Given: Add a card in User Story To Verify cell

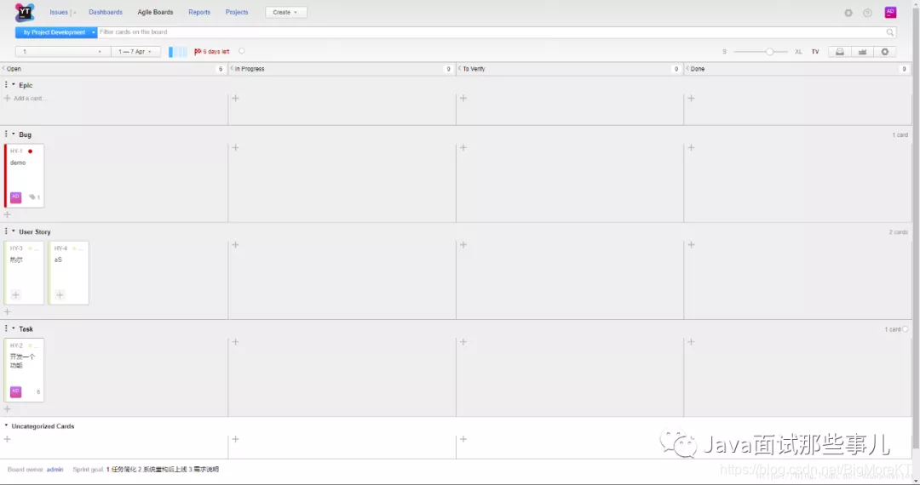Looking at the screenshot, I should point(463,245).
